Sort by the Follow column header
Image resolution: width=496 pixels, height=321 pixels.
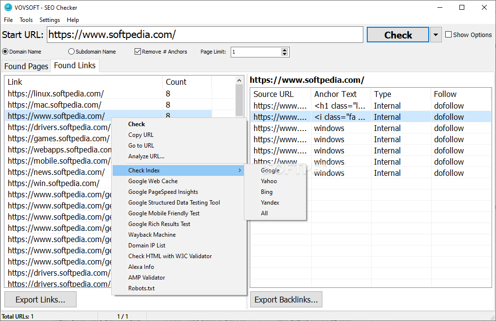click(x=461, y=94)
